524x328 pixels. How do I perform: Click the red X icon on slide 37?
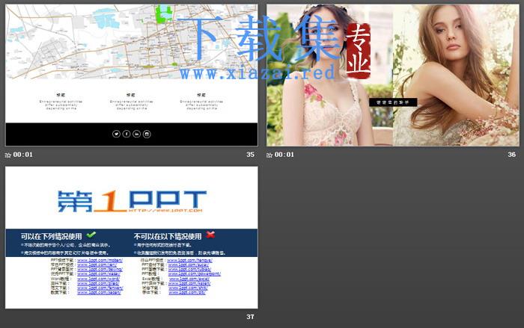click(x=210, y=235)
